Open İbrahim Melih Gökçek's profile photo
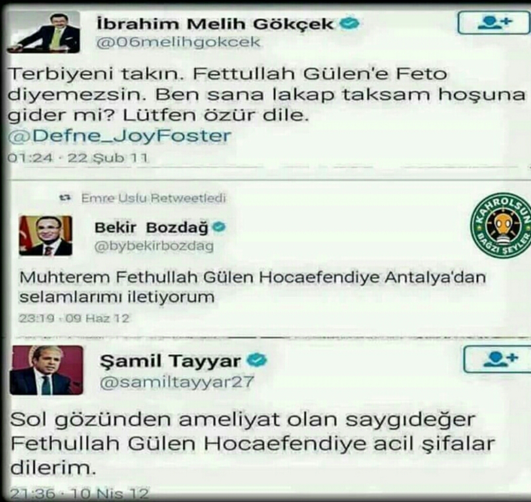This screenshot has width=531, height=502. [43, 32]
